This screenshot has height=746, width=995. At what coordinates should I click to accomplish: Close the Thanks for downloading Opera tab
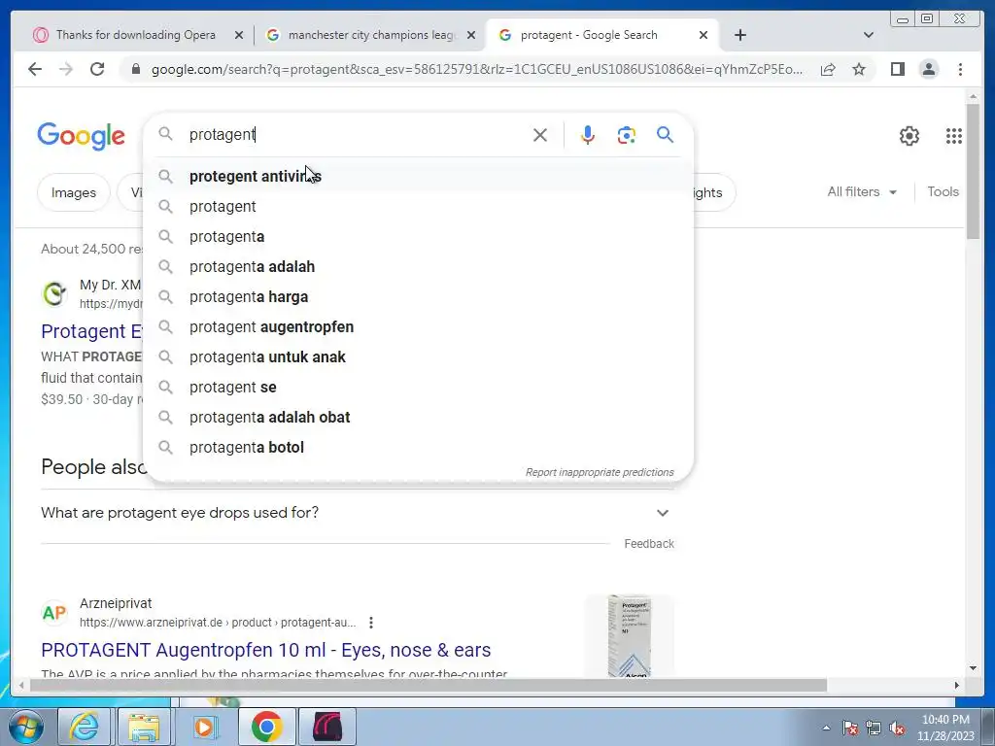click(x=239, y=35)
